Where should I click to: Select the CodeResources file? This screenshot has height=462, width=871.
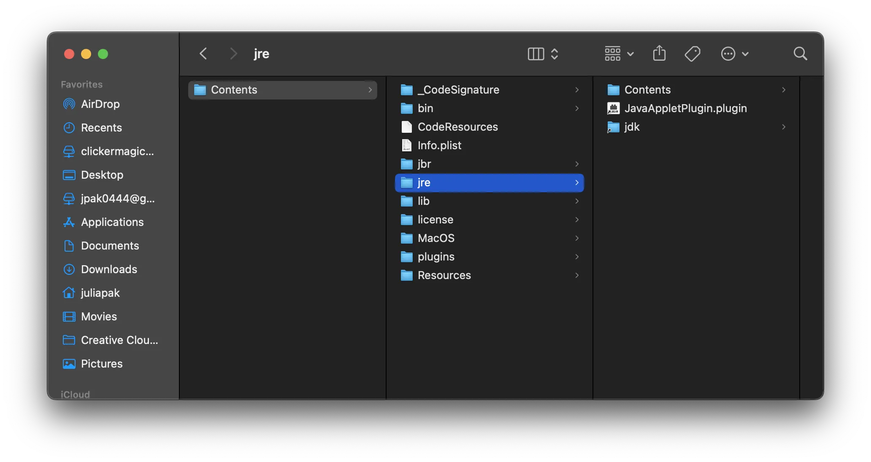tap(457, 127)
